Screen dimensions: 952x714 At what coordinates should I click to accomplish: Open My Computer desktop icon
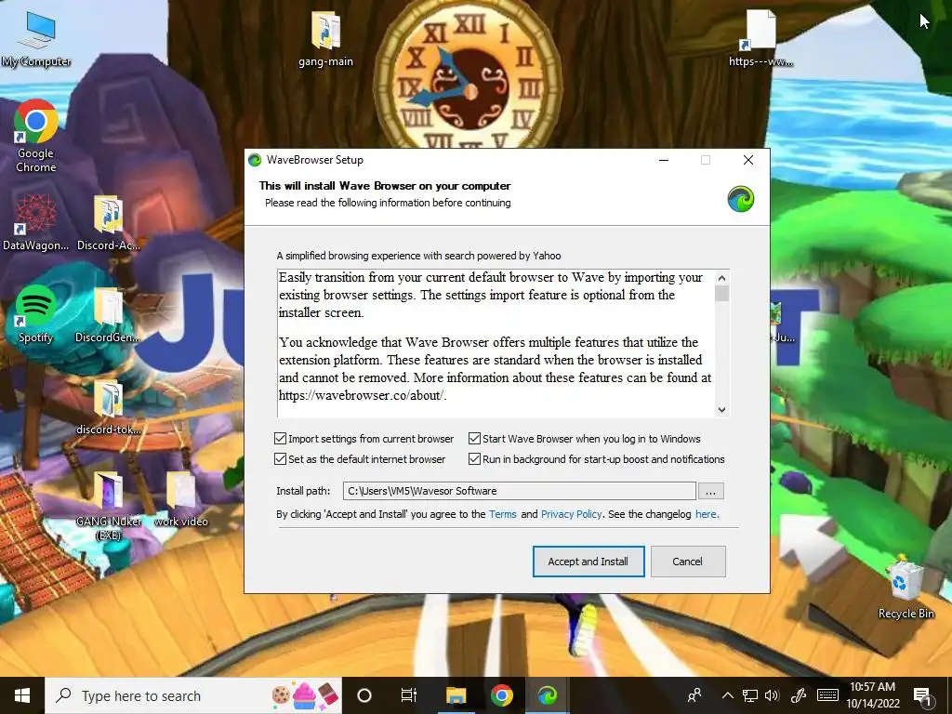[36, 37]
